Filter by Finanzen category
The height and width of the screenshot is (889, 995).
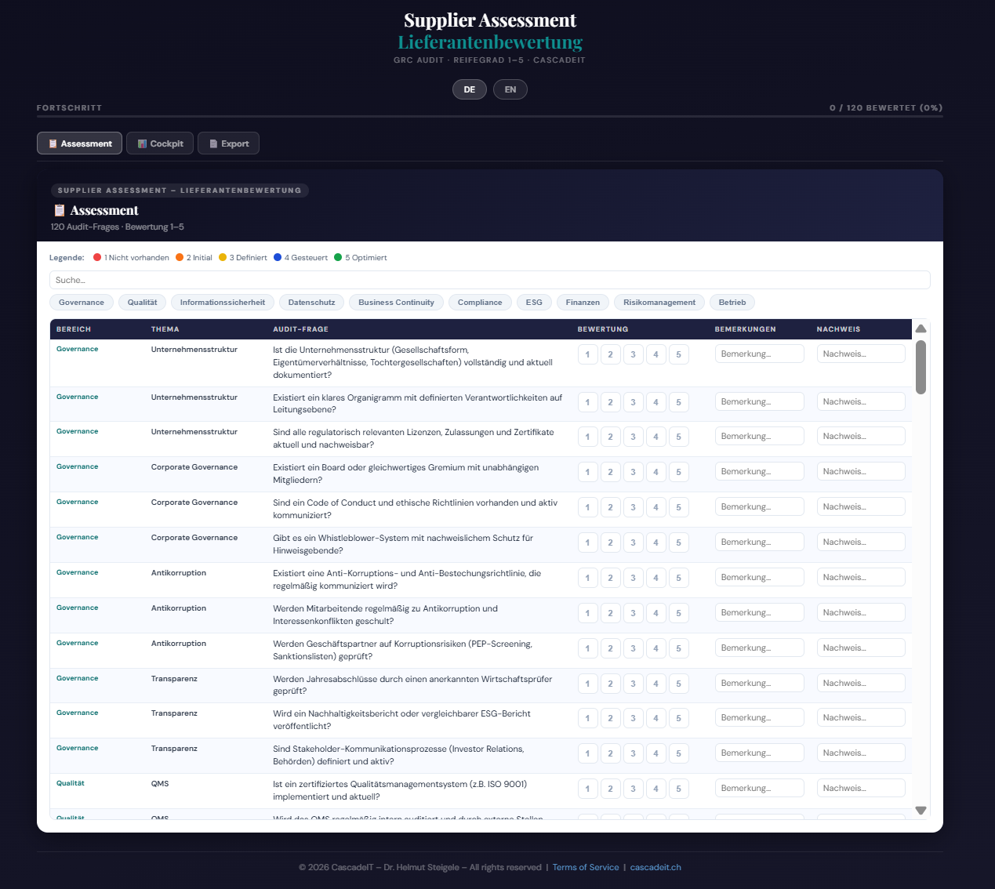tap(583, 303)
